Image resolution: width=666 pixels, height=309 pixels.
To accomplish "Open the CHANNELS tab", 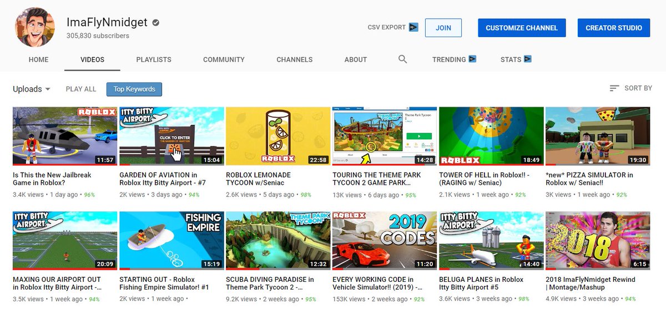I will click(x=294, y=59).
